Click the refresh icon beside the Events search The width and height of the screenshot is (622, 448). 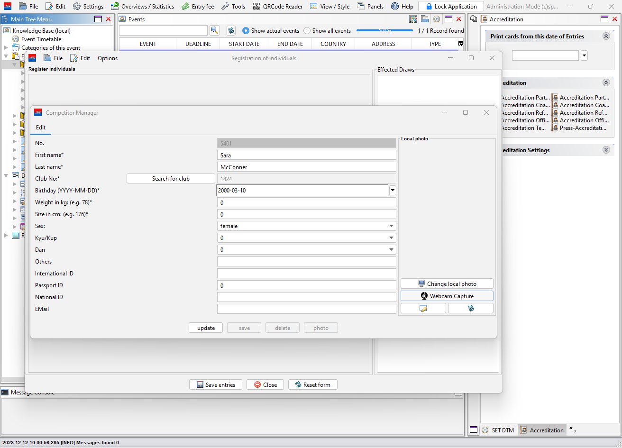231,30
